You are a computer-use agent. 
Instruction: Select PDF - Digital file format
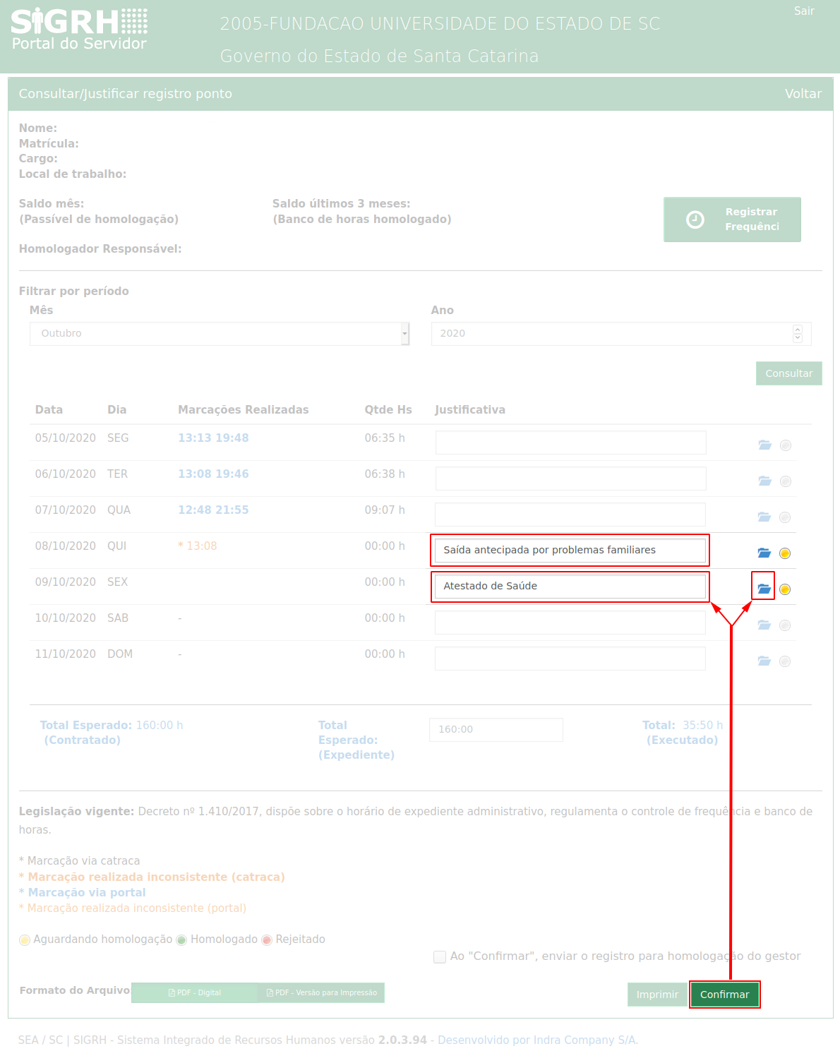coord(195,992)
